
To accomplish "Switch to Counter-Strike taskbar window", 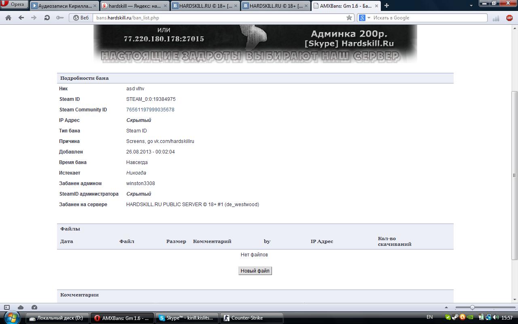I will coord(251,318).
